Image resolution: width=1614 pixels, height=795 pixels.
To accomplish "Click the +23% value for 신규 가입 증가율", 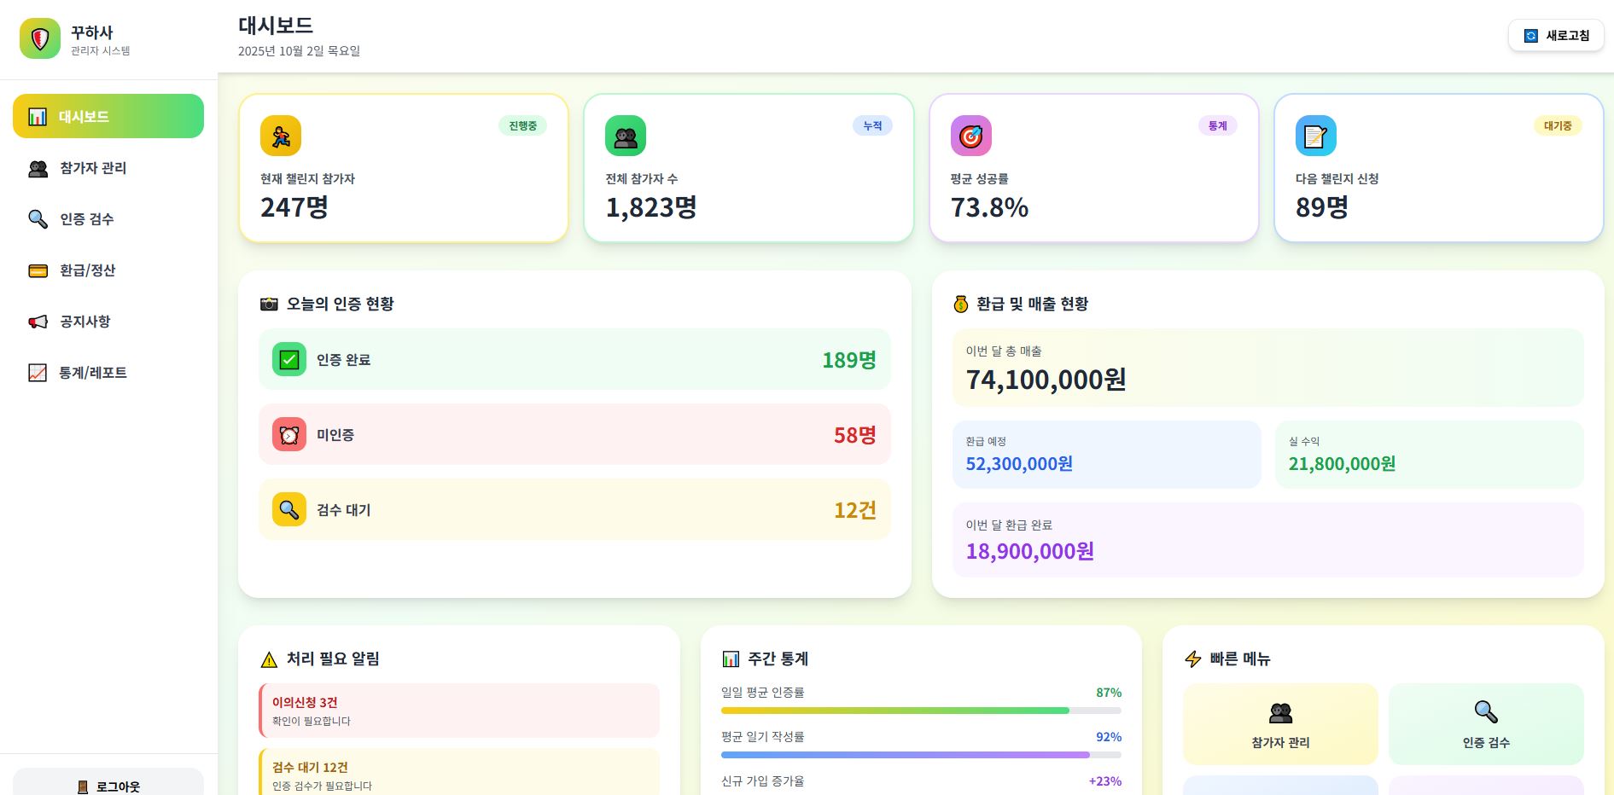I will point(1105,781).
